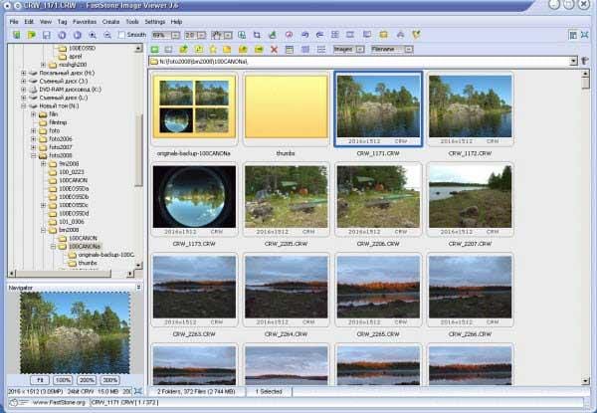Open the Resize/Resample tool icon
597x413 pixels.
coord(242,35)
